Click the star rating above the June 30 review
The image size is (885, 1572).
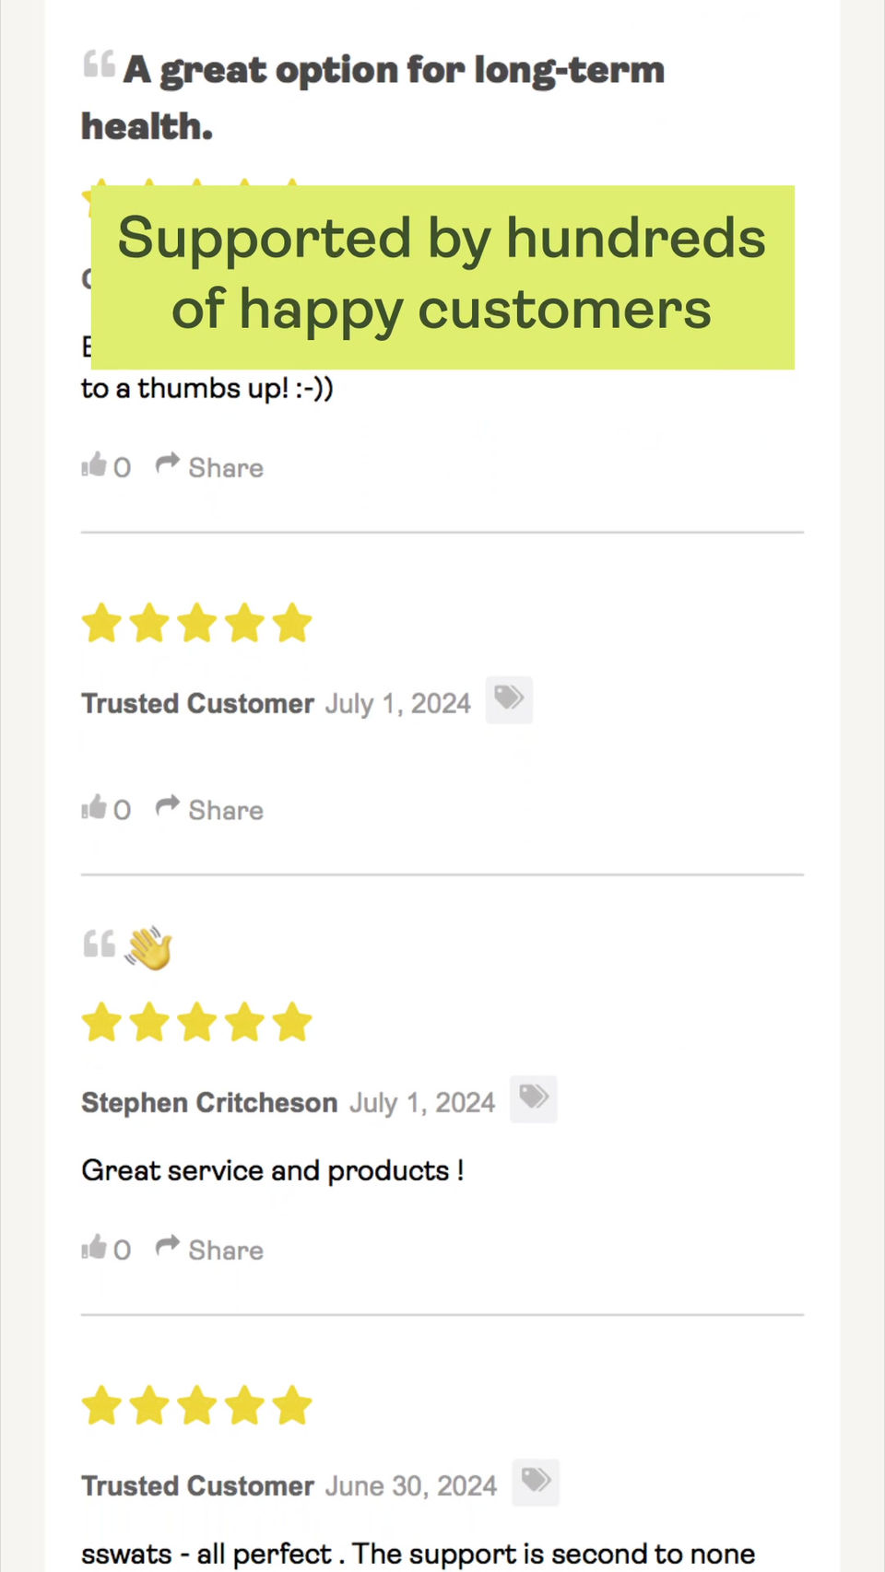197,1405
